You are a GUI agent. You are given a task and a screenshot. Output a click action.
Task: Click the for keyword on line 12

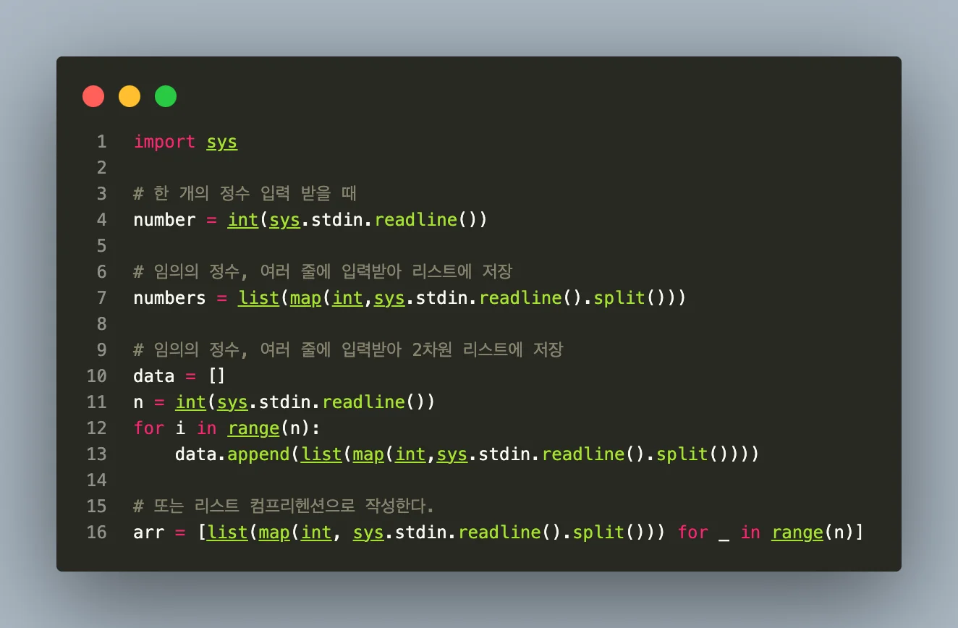pos(149,428)
